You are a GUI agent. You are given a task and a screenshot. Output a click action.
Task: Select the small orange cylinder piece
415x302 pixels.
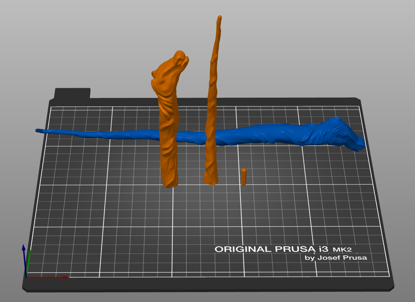point(244,177)
